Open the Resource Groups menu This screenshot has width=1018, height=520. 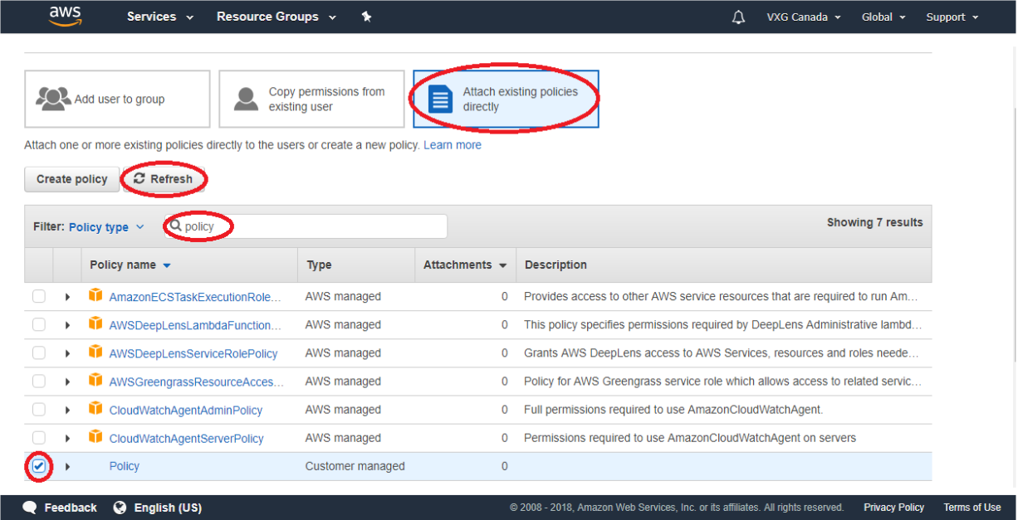(276, 17)
